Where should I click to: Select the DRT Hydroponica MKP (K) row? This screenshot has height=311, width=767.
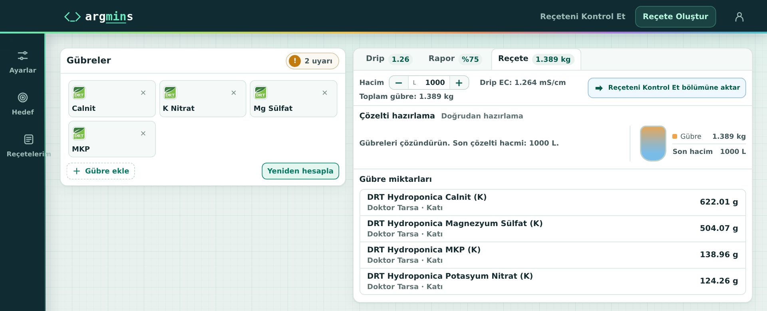pos(552,255)
